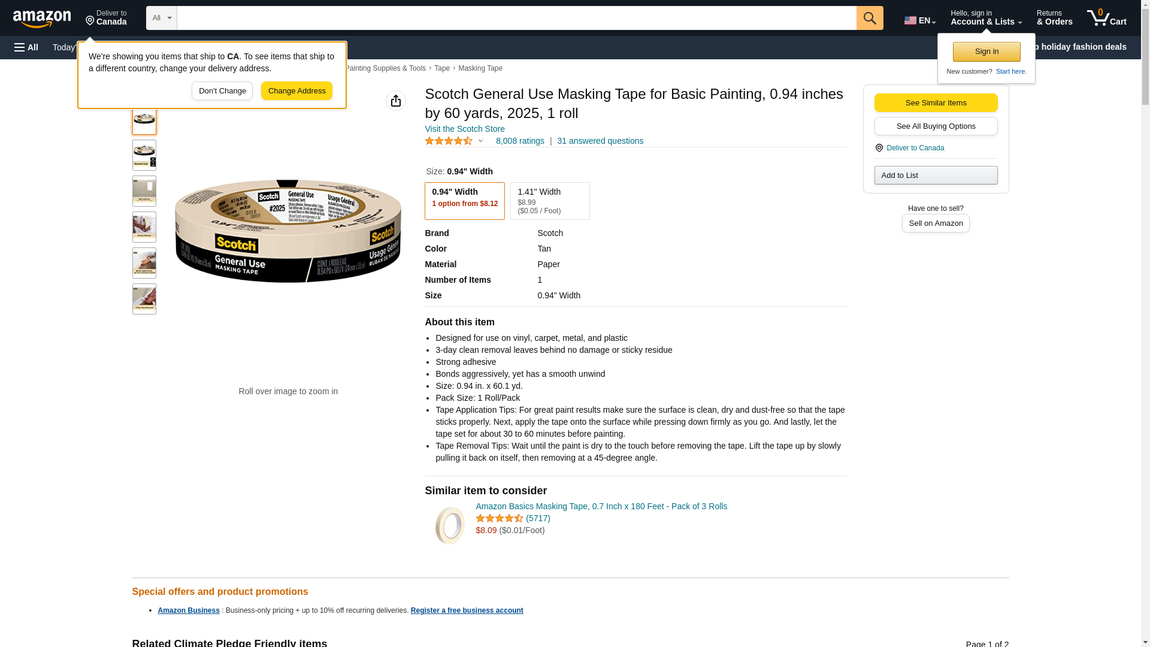Image resolution: width=1150 pixels, height=647 pixels.
Task: Open the language flag EN selector
Action: [x=919, y=20]
